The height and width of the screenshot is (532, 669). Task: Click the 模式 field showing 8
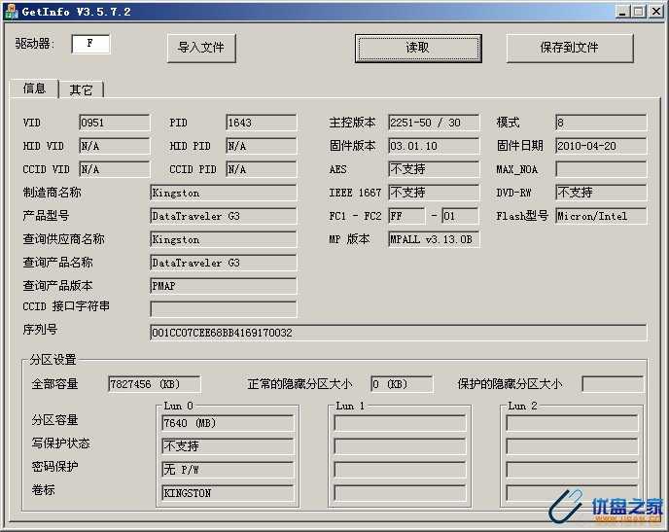click(601, 123)
